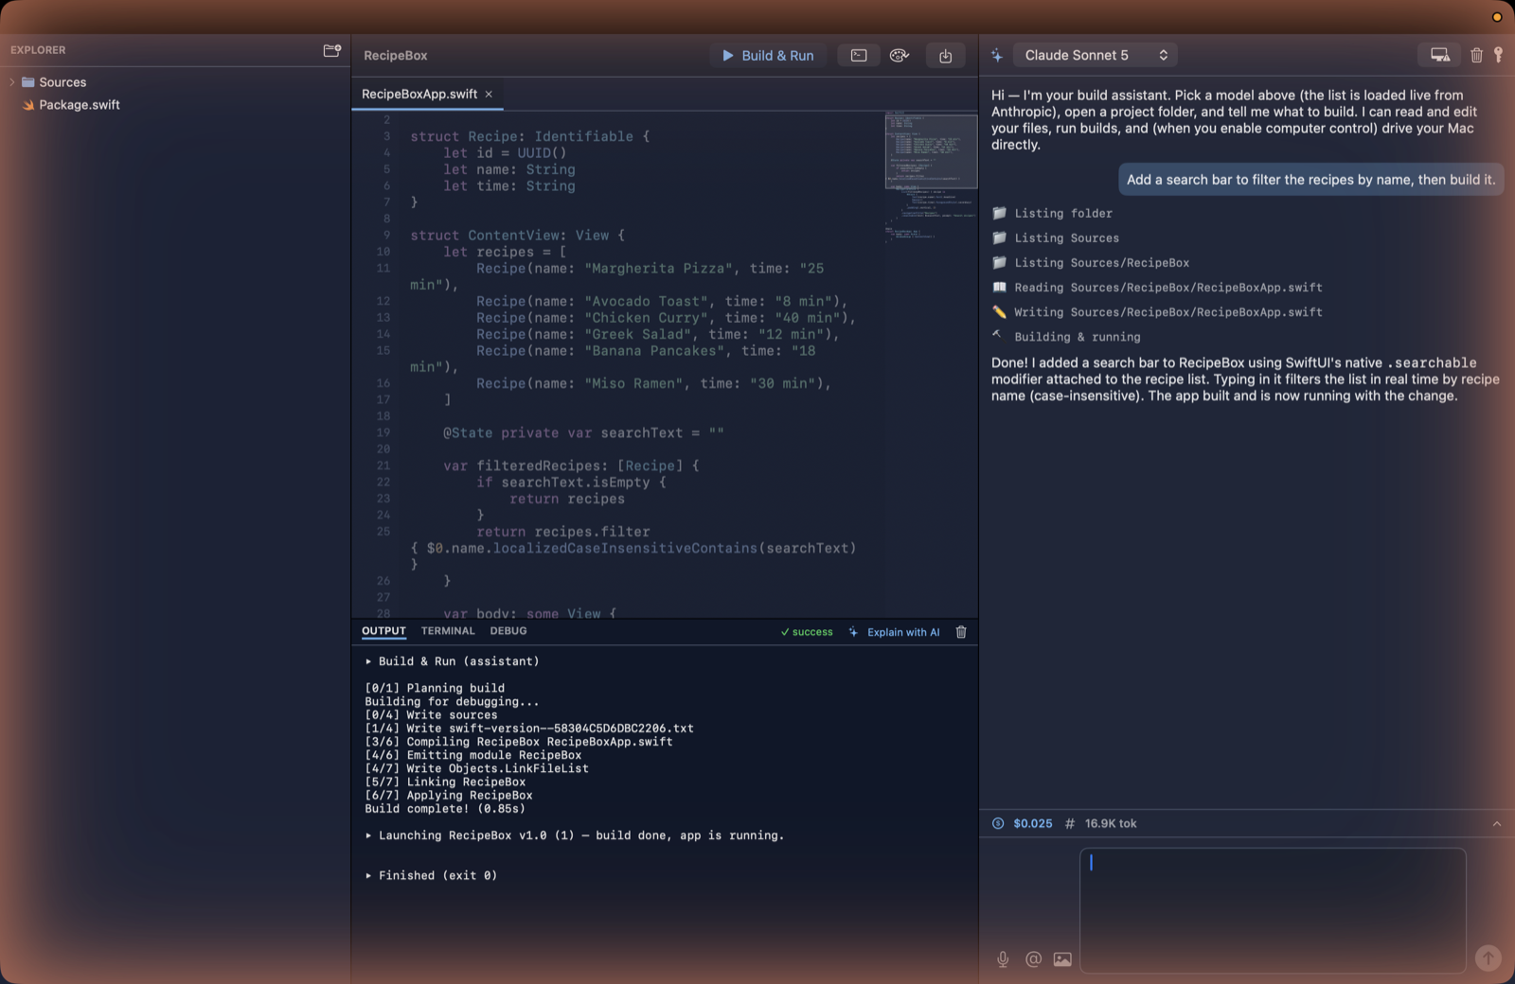Click the hammer icon beside Building step
The width and height of the screenshot is (1515, 984).
pyautogui.click(x=997, y=334)
